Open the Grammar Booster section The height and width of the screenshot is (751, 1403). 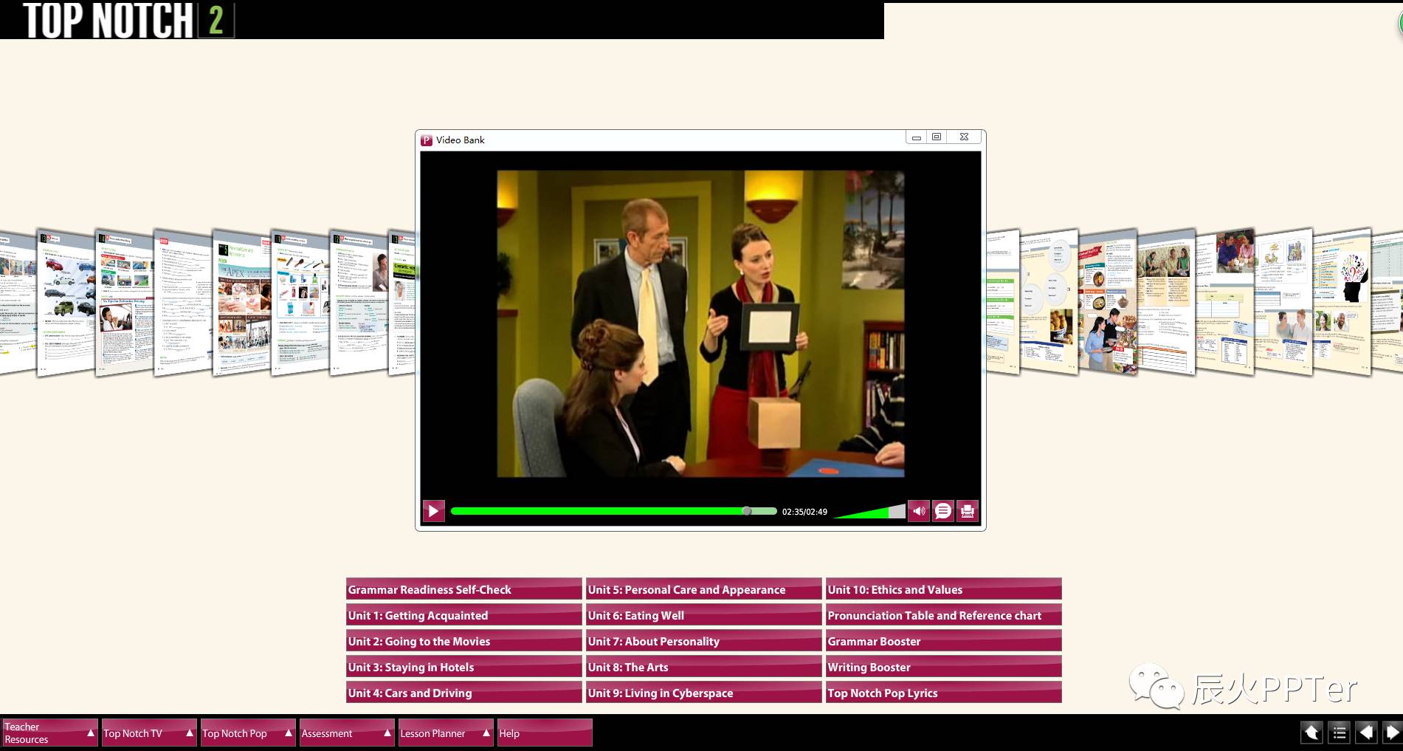coord(943,641)
